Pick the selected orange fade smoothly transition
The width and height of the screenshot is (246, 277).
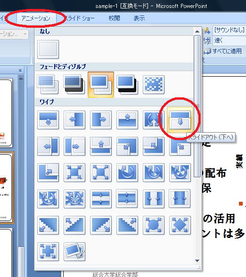tap(101, 85)
